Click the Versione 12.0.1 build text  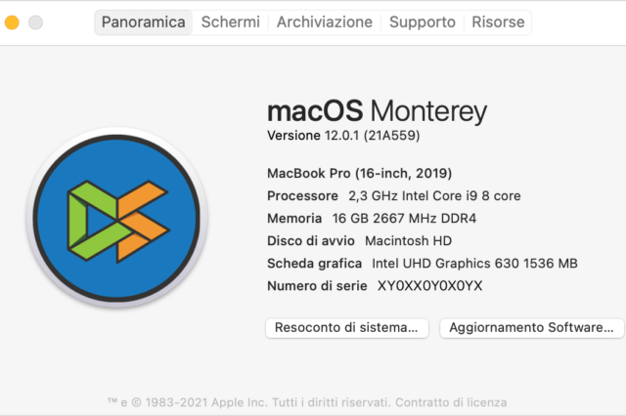(x=343, y=135)
